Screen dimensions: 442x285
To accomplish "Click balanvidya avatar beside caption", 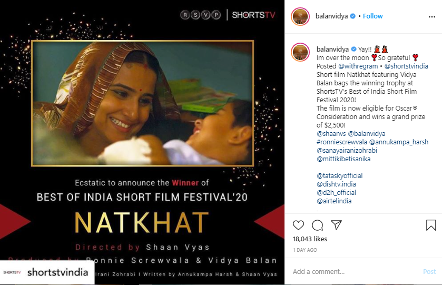I will tap(300, 52).
